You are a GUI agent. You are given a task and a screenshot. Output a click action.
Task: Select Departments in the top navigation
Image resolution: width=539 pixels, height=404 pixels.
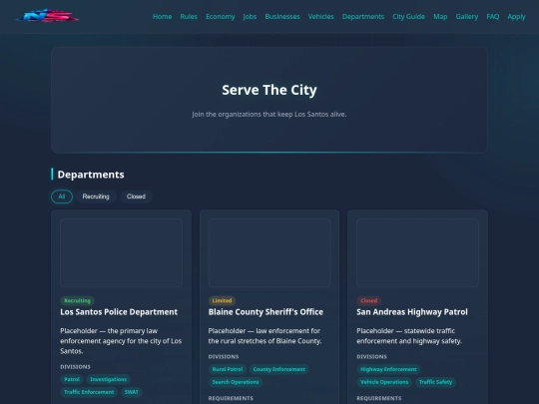click(363, 17)
